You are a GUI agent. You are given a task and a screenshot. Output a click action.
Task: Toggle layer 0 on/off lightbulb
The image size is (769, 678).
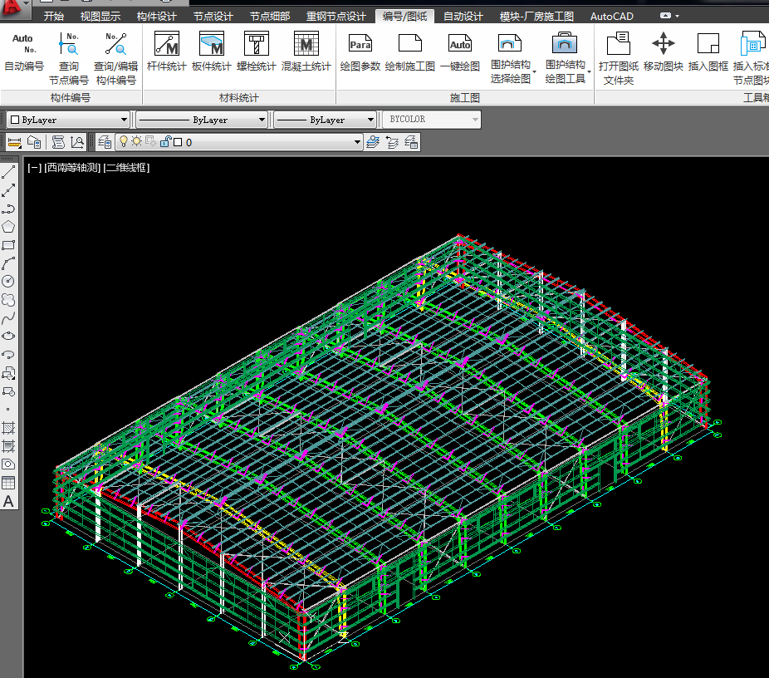coord(124,142)
